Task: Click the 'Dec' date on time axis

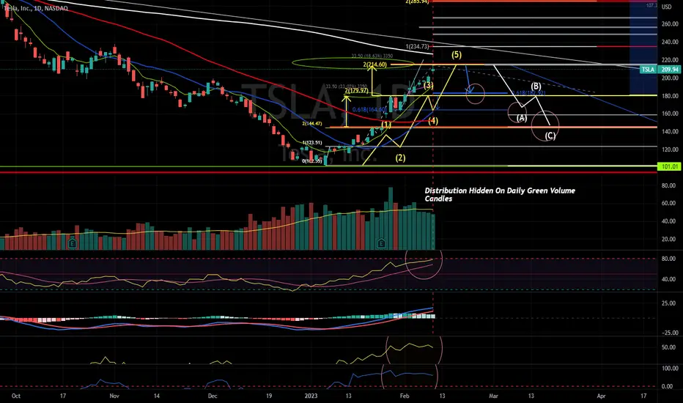Action: click(212, 396)
